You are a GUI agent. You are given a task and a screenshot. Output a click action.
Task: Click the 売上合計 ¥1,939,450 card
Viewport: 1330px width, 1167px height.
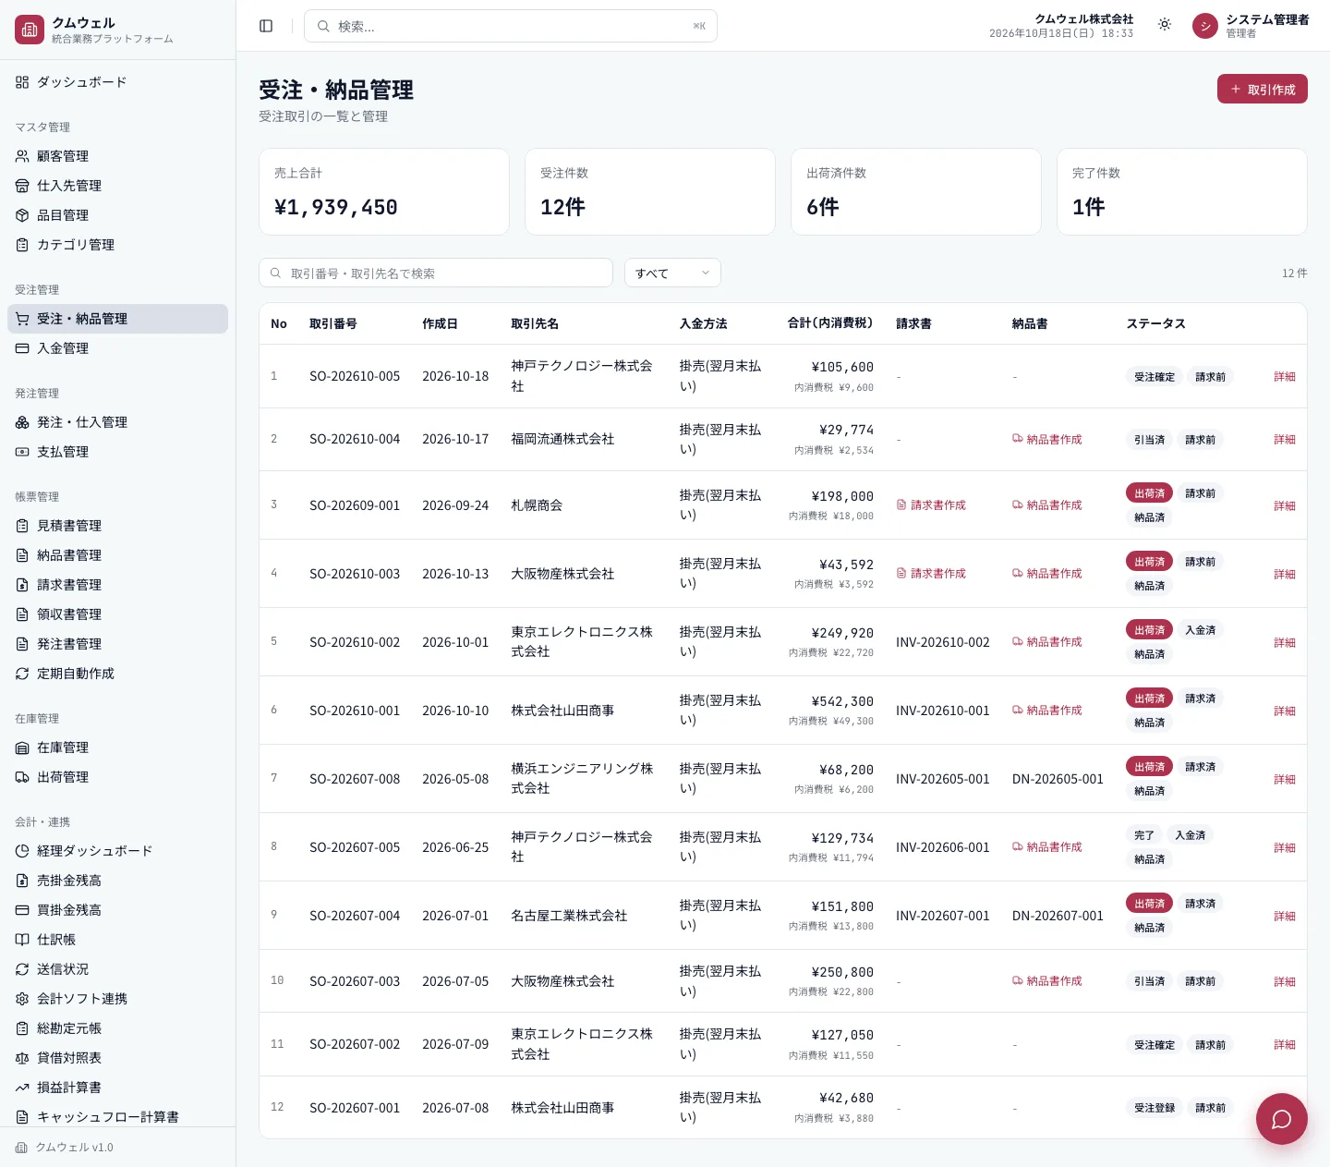pyautogui.click(x=384, y=192)
